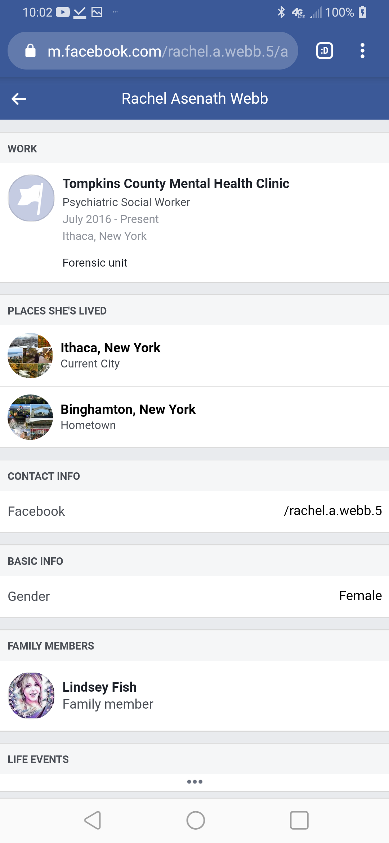
Task: Open Tompkins County Mental Health Clinic page
Action: coord(176,183)
